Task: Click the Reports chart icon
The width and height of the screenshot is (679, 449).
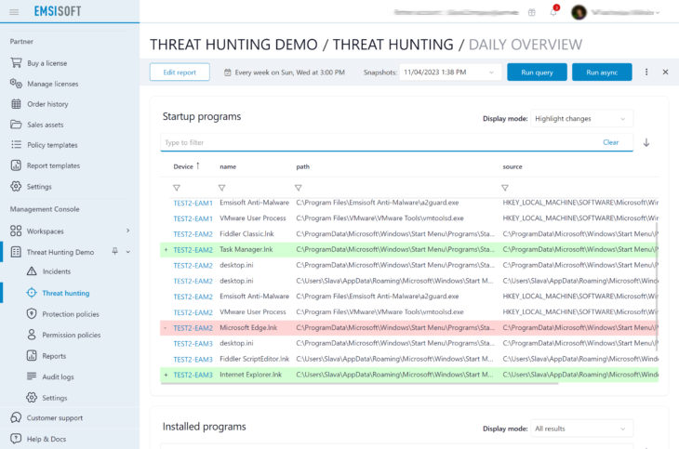Action: point(32,355)
